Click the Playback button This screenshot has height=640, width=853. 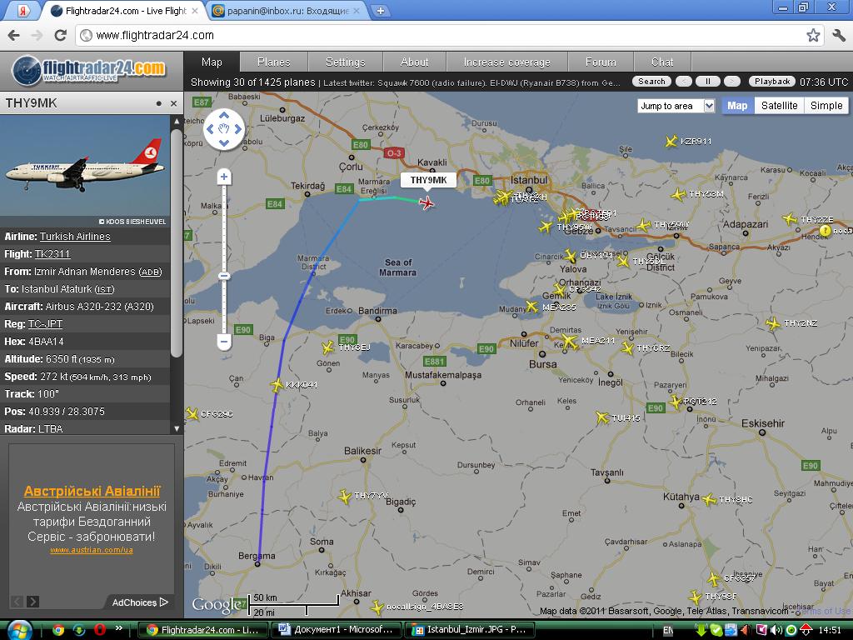point(772,82)
